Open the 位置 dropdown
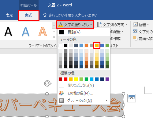Screen dimensions: 153x120 tap(141, 25)
